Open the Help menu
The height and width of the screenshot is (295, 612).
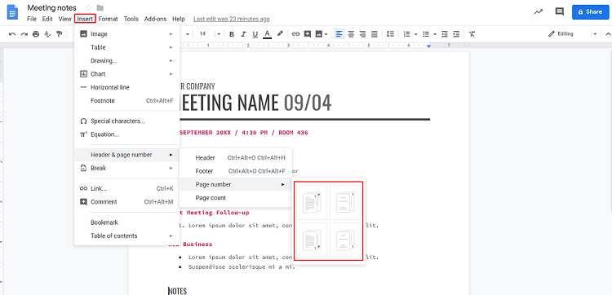179,19
